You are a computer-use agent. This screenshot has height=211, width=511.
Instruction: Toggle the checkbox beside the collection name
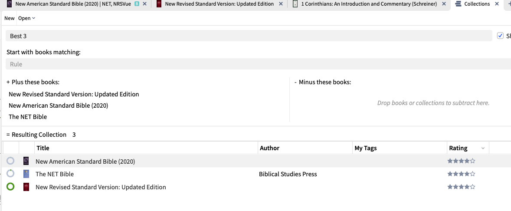click(500, 36)
